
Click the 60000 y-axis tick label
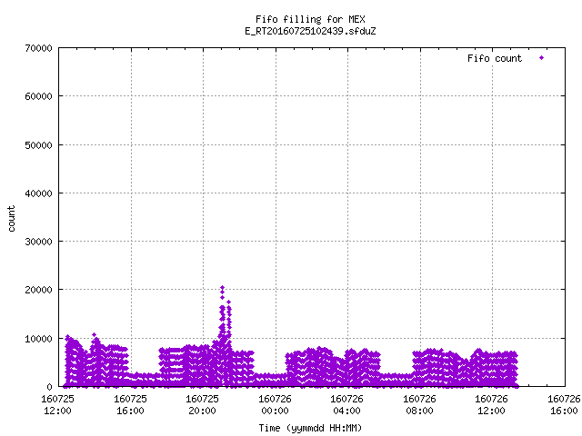[38, 96]
